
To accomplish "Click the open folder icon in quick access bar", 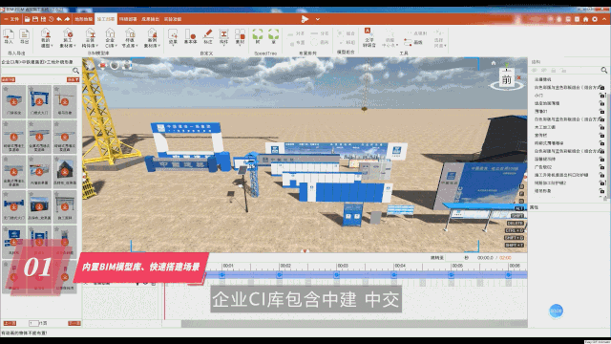I will point(28,19).
